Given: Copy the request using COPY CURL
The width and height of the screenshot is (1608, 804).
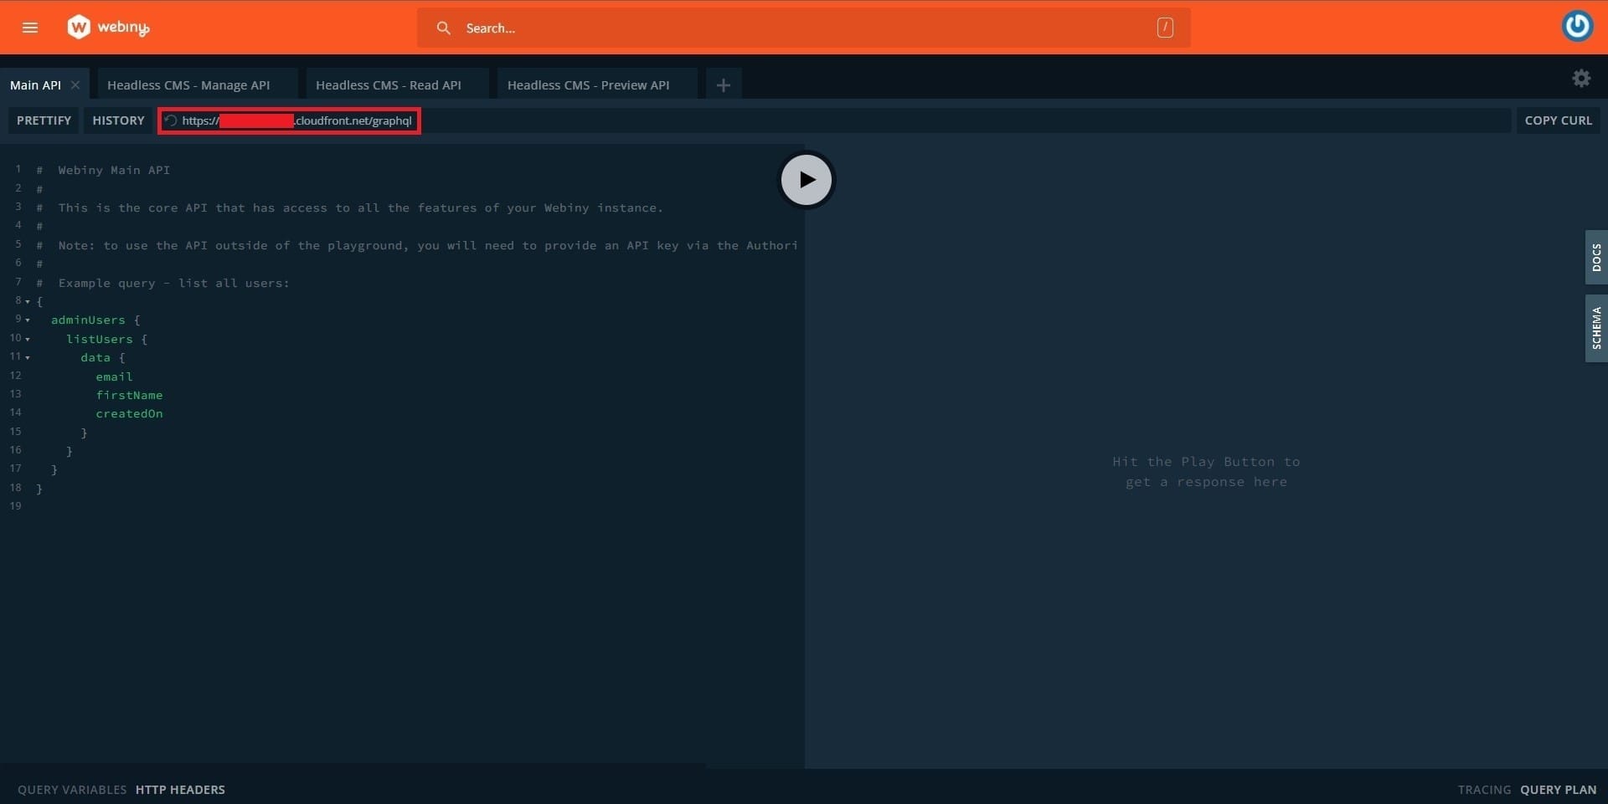Looking at the screenshot, I should (x=1559, y=120).
